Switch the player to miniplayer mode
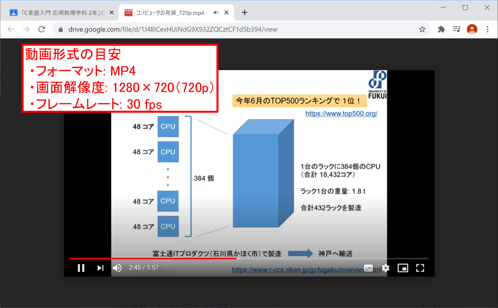The height and width of the screenshot is (308, 498). 403,268
